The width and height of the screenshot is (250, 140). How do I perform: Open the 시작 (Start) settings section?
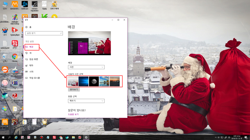tap(29, 72)
